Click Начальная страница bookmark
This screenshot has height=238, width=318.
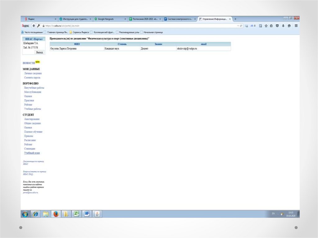coord(152,32)
